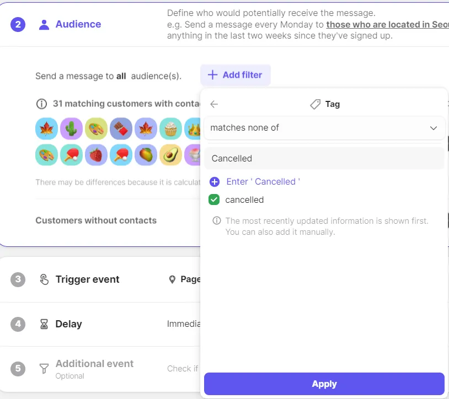Select the 'all' audience condition word
The width and height of the screenshot is (449, 399).
tap(121, 76)
